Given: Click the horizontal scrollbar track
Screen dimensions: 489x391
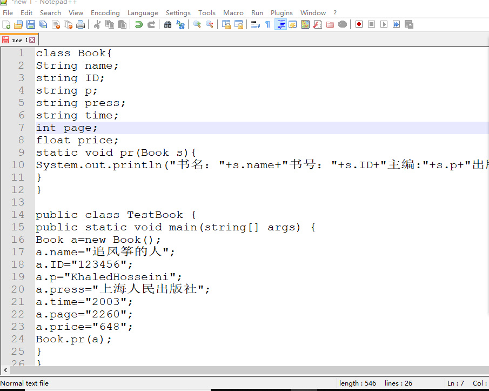Looking at the screenshot, I should click(x=250, y=370).
